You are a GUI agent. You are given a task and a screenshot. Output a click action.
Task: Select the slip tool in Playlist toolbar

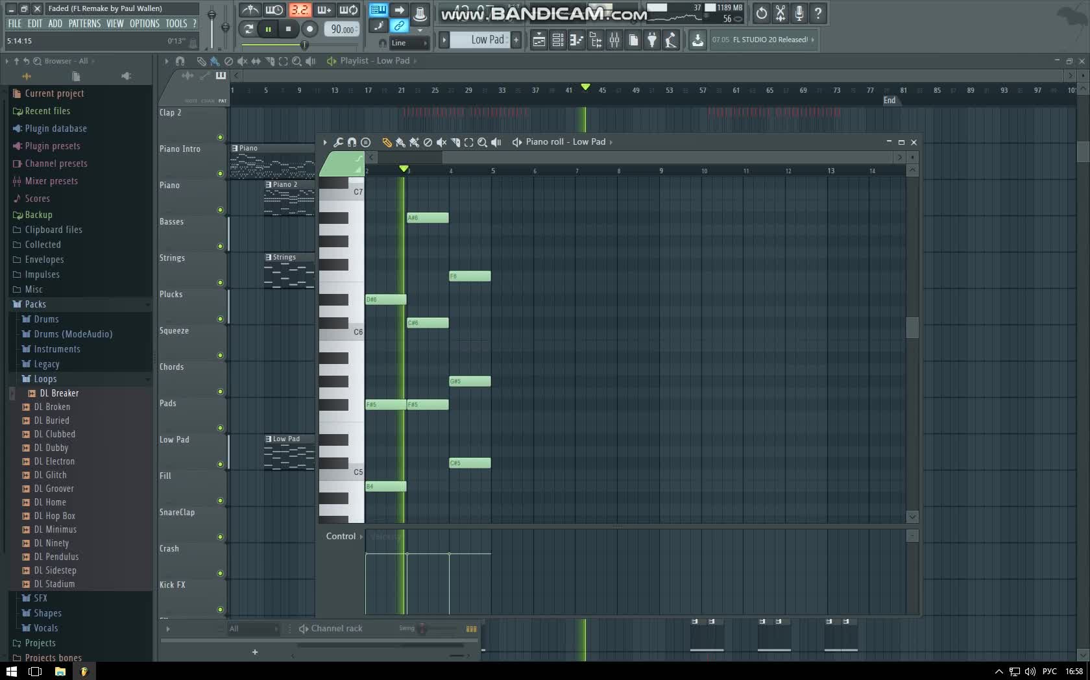tap(256, 61)
